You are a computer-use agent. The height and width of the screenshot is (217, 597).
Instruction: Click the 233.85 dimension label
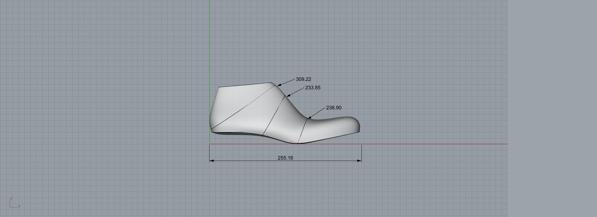tap(313, 88)
